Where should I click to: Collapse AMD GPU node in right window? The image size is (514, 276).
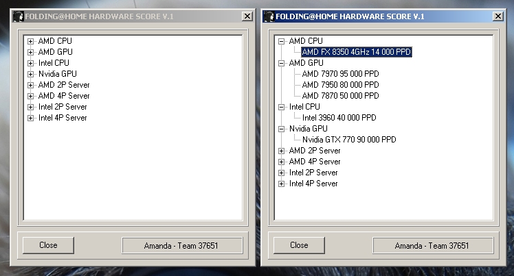[281, 63]
